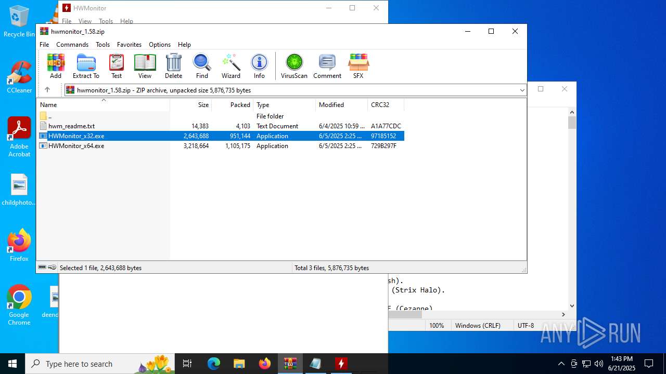666x374 pixels.
Task: Open the Options menu
Action: (x=160, y=45)
